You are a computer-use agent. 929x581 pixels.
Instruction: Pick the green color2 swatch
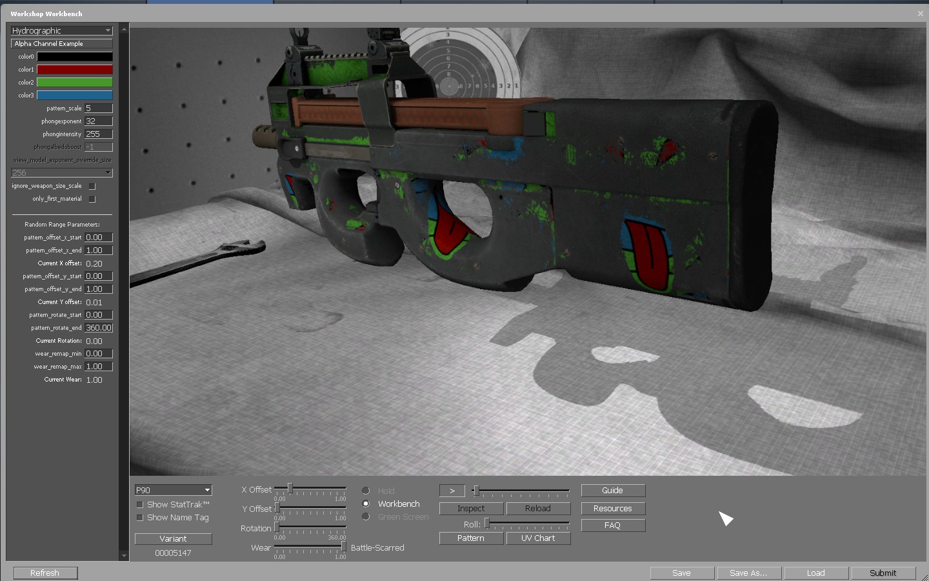[75, 82]
